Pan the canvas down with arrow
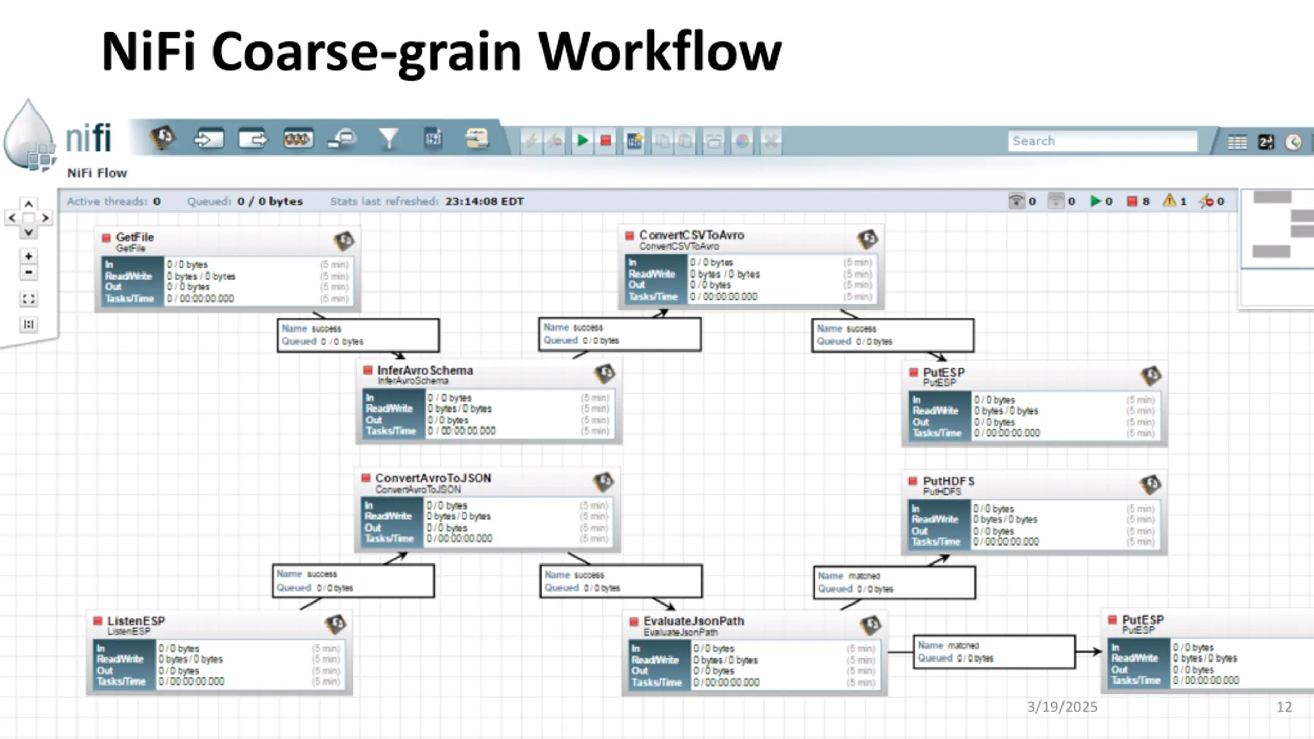 pyautogui.click(x=29, y=232)
